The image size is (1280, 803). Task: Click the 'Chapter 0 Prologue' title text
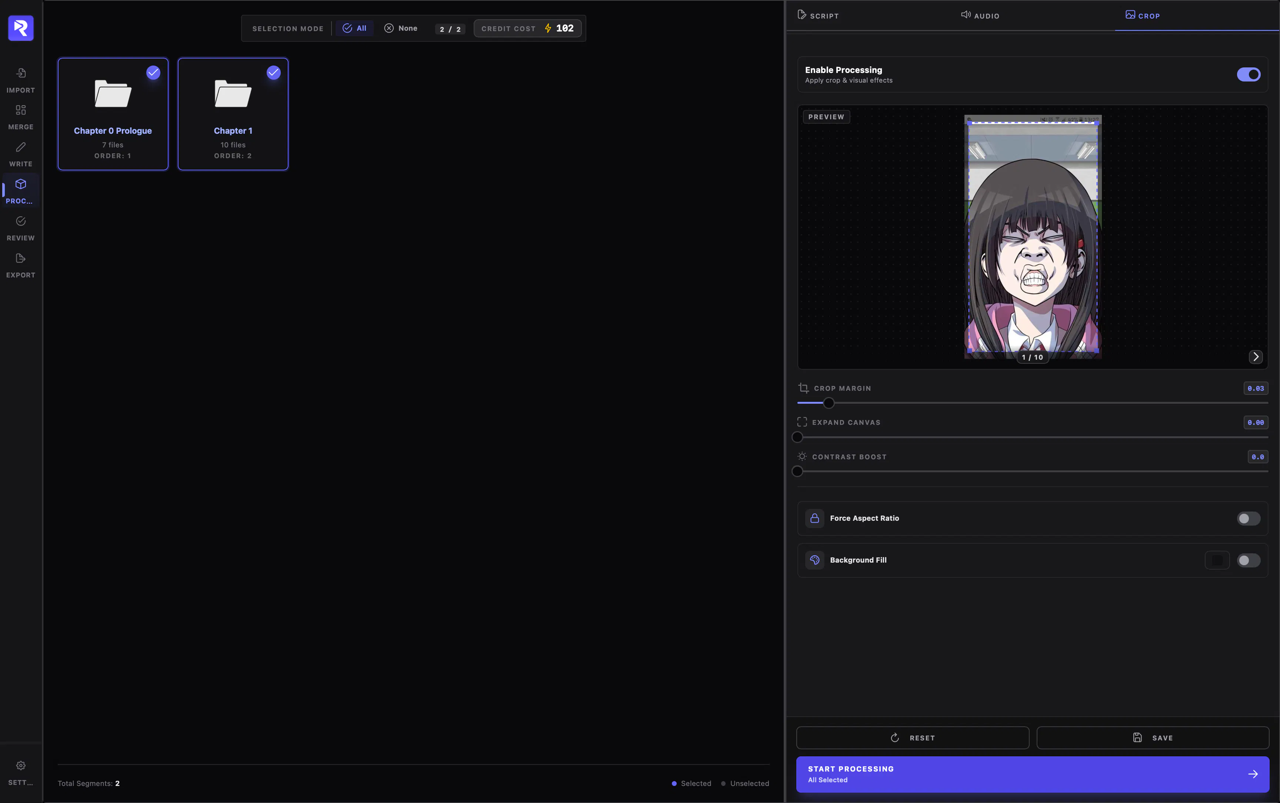[x=113, y=131]
